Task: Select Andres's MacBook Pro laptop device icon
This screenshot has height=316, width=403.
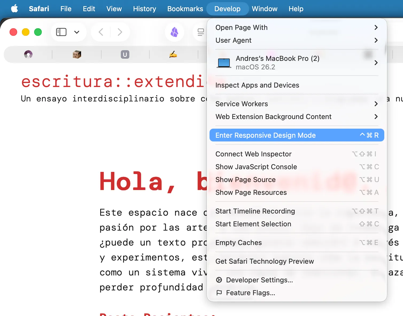Action: tap(224, 62)
